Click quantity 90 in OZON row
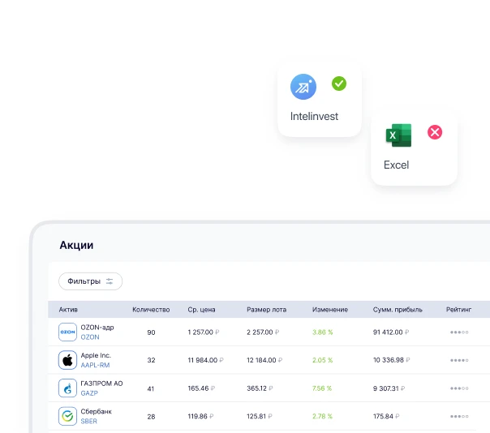490x433 pixels. pyautogui.click(x=151, y=332)
